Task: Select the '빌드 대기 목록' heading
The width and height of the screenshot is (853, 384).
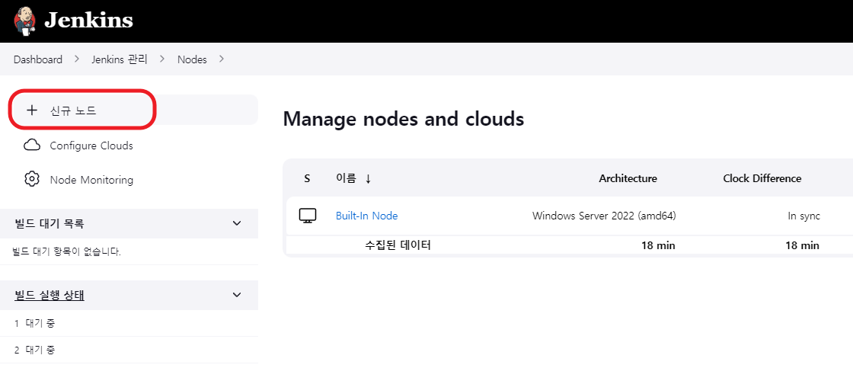Action: point(49,223)
